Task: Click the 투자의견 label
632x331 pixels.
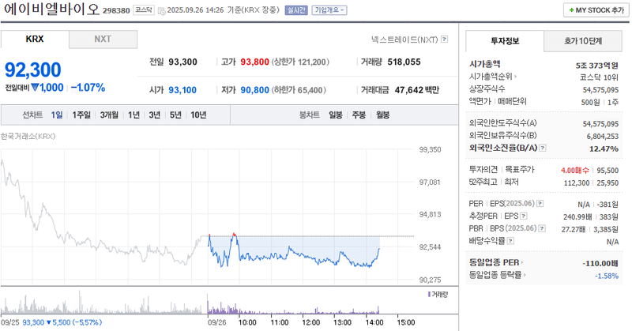Action: pos(483,169)
